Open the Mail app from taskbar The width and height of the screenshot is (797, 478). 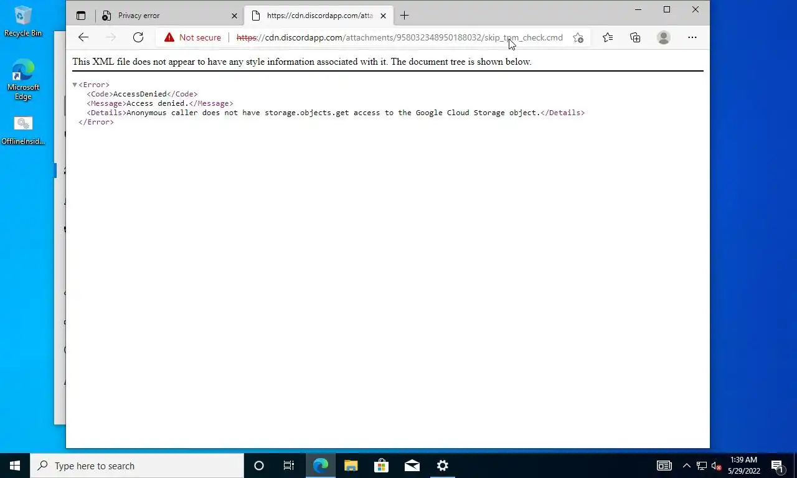(412, 466)
